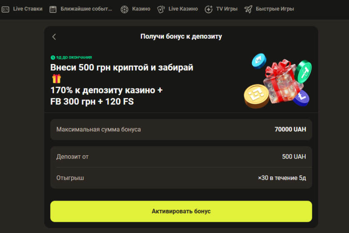The image size is (349, 233).
Task: Click the Активировать бонус button
Action: click(x=181, y=211)
